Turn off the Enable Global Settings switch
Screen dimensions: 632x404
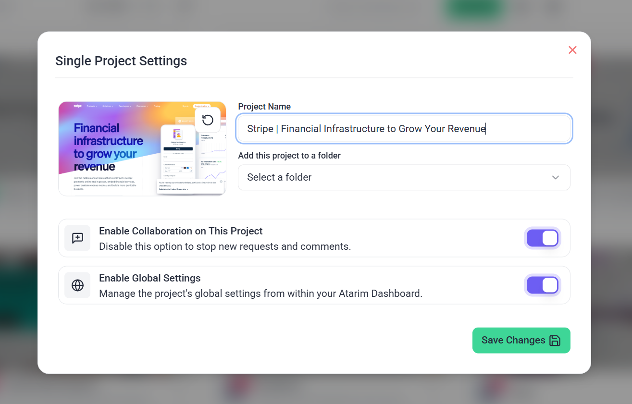[x=542, y=285]
